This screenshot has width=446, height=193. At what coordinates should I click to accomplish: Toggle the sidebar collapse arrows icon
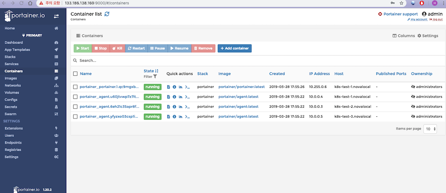[56, 16]
